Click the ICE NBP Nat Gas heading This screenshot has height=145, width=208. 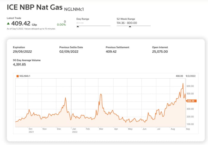34,7
